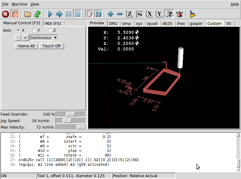
Task: Zoom in using the plus icon
Action: pos(110,14)
